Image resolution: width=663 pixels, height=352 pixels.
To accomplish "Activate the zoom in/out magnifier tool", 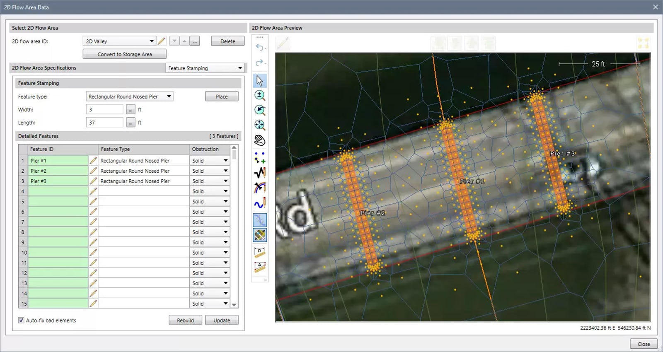I will click(259, 95).
